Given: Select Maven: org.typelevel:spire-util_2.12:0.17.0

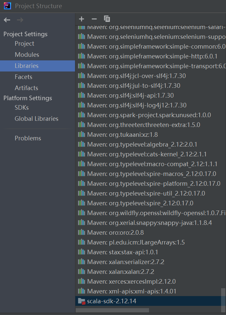Looking at the screenshot, I should [x=151, y=193].
